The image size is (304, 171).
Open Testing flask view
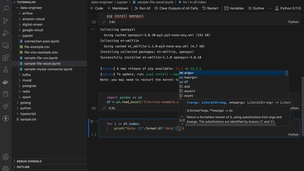tap(6, 70)
